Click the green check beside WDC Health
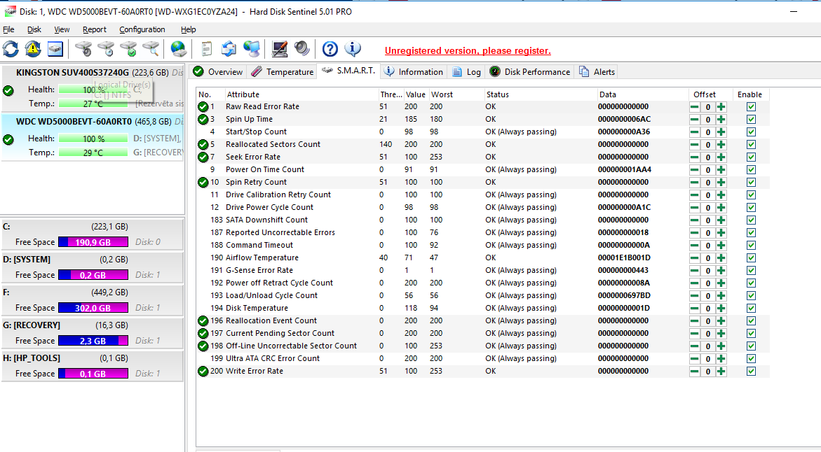The height and width of the screenshot is (452, 821). tap(8, 139)
